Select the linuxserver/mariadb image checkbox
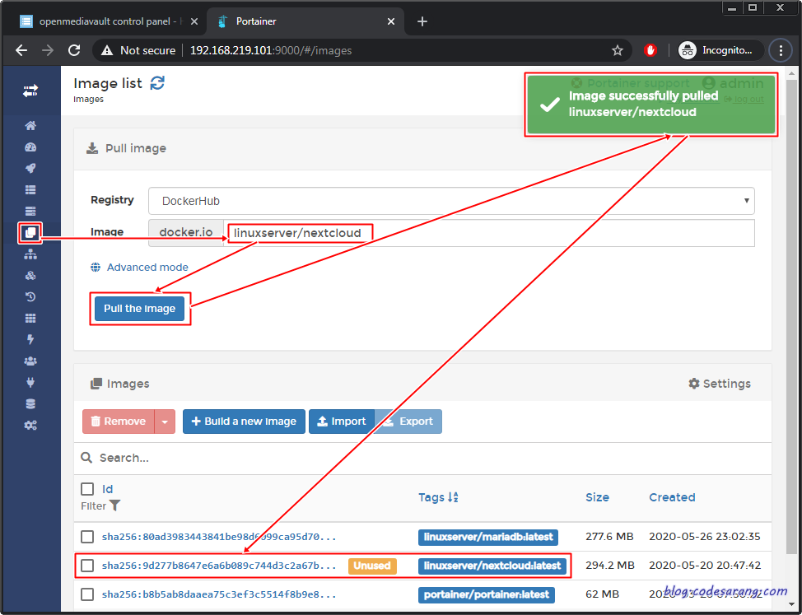 pos(87,537)
